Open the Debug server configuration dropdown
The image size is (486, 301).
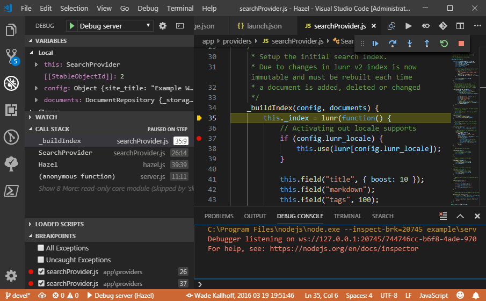point(115,26)
